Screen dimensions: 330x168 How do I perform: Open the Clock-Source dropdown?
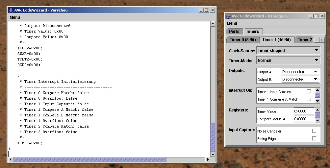288,50
